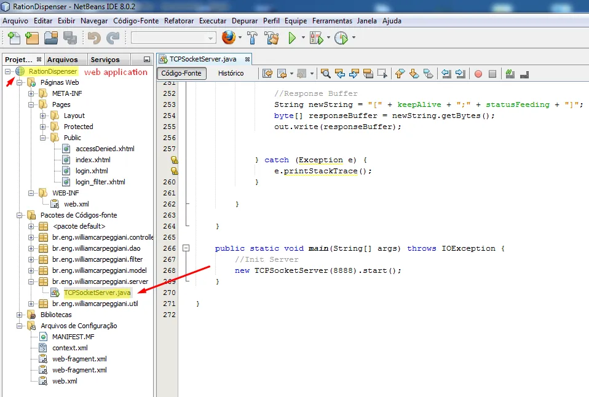Image resolution: width=589 pixels, height=397 pixels.
Task: Select index.xhtml in project tree
Action: pyautogui.click(x=93, y=160)
